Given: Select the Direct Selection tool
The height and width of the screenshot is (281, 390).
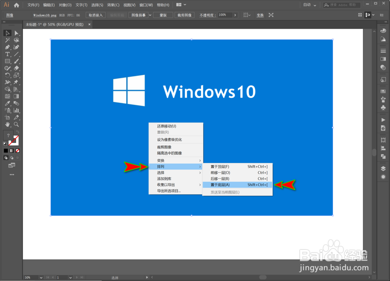Looking at the screenshot, I should point(16,33).
